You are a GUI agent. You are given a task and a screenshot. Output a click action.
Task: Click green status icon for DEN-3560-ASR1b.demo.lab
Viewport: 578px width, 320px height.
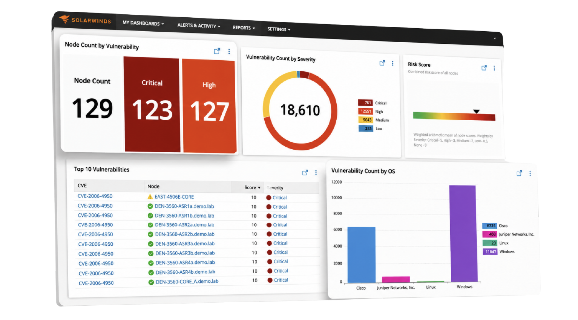[x=150, y=216]
